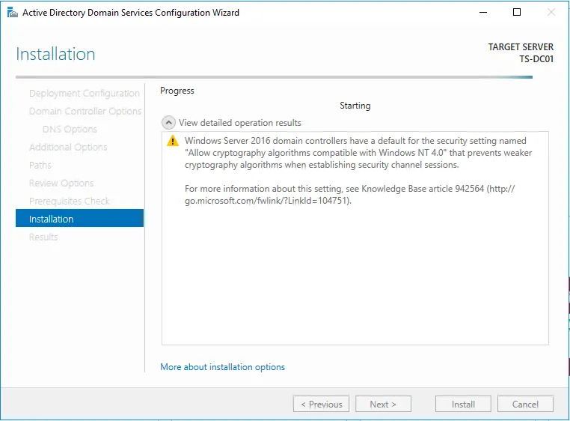
Task: Collapse the View detailed operation results chevron
Action: click(x=168, y=123)
